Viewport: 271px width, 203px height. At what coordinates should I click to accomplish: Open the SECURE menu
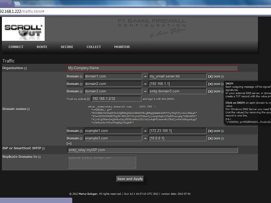(x=67, y=47)
